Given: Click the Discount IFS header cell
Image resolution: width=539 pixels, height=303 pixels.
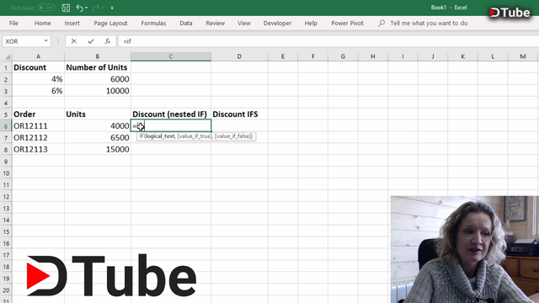Looking at the screenshot, I should (x=239, y=114).
